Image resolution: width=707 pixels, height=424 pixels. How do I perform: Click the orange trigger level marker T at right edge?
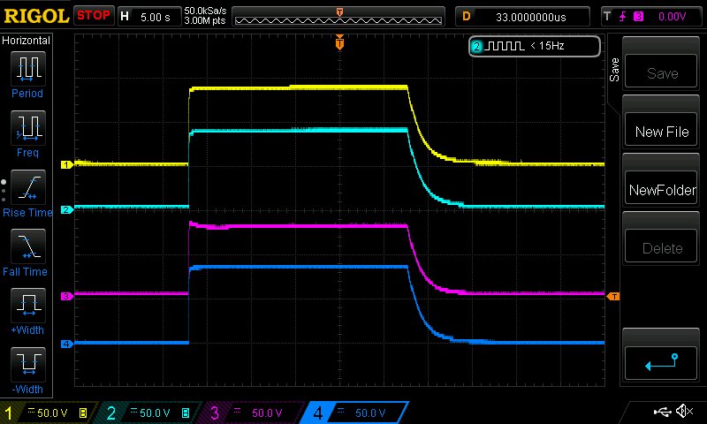pyautogui.click(x=613, y=297)
